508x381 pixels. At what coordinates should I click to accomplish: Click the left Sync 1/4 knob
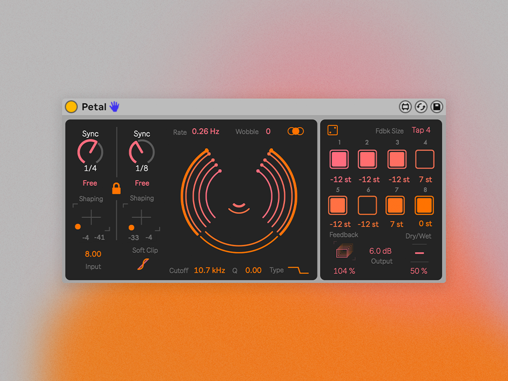pyautogui.click(x=90, y=152)
